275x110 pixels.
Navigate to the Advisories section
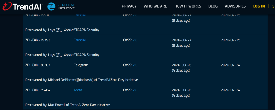[235, 6]
